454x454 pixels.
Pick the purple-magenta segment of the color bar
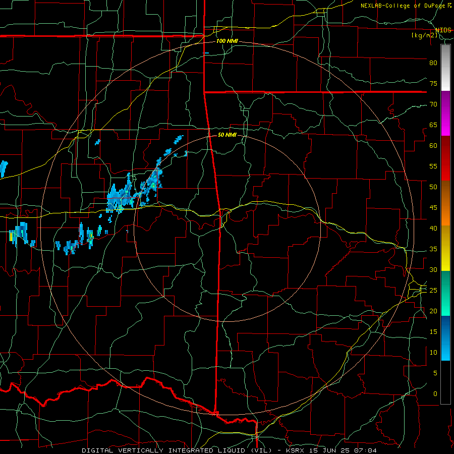(445, 113)
